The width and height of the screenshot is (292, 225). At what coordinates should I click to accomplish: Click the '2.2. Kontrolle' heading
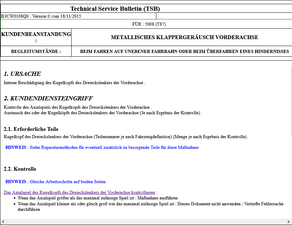(x=20, y=169)
